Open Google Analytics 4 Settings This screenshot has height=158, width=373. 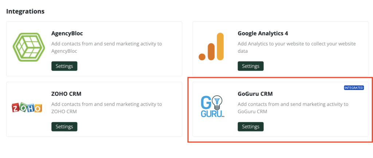click(251, 66)
